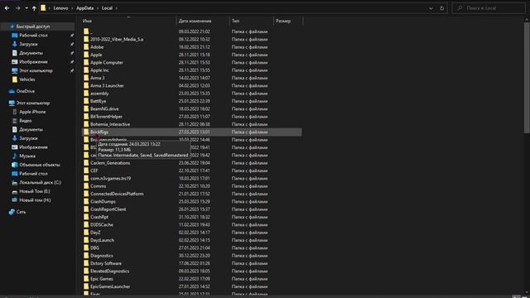
Task: Open Локальный диск (C:) drive
Action: [40, 182]
